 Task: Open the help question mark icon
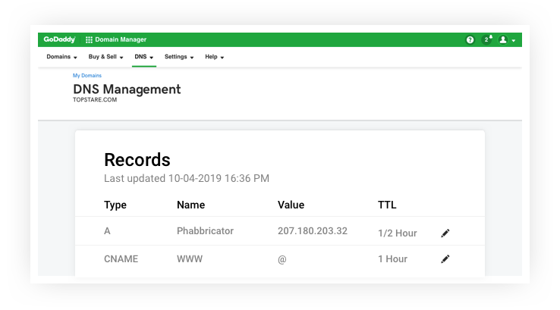click(x=470, y=39)
